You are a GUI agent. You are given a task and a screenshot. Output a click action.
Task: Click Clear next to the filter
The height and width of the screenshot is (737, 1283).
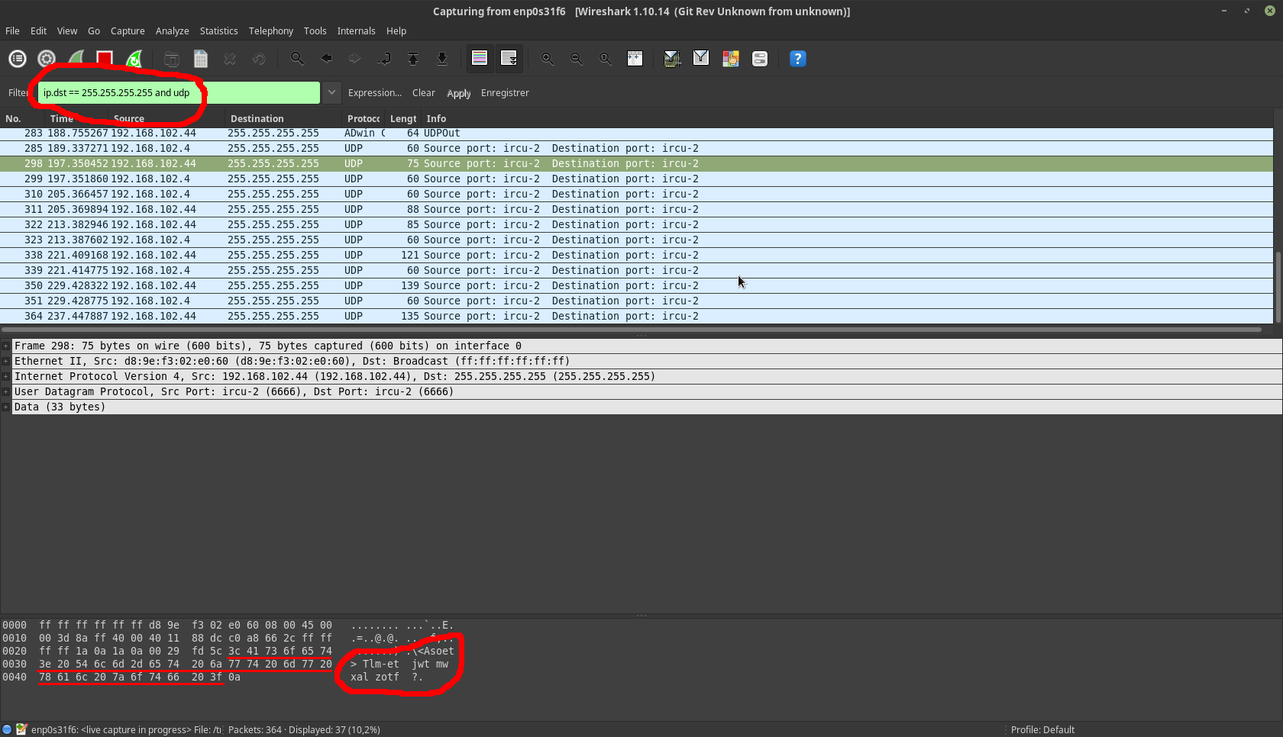coord(423,93)
